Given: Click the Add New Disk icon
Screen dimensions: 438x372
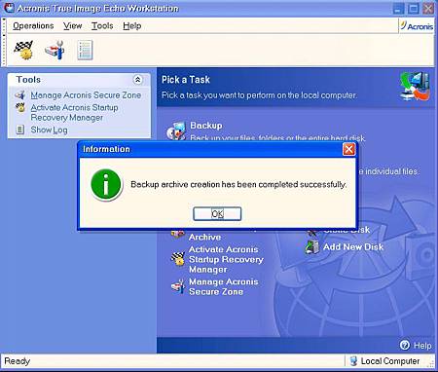Looking at the screenshot, I should click(312, 247).
